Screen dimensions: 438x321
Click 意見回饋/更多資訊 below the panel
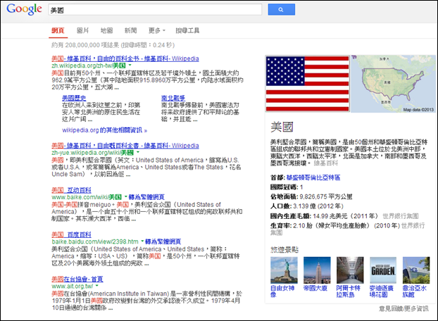point(403,308)
